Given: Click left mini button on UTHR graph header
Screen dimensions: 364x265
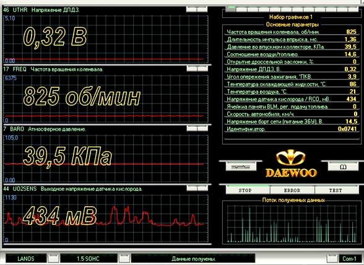Looking at the screenshot, I should click(191, 9).
